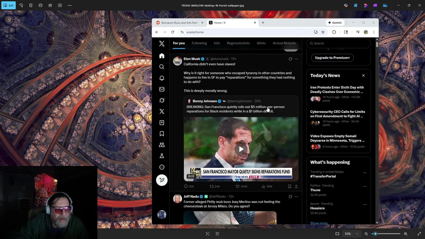Open the OneDrive icon in Photos title bar

point(385,5)
